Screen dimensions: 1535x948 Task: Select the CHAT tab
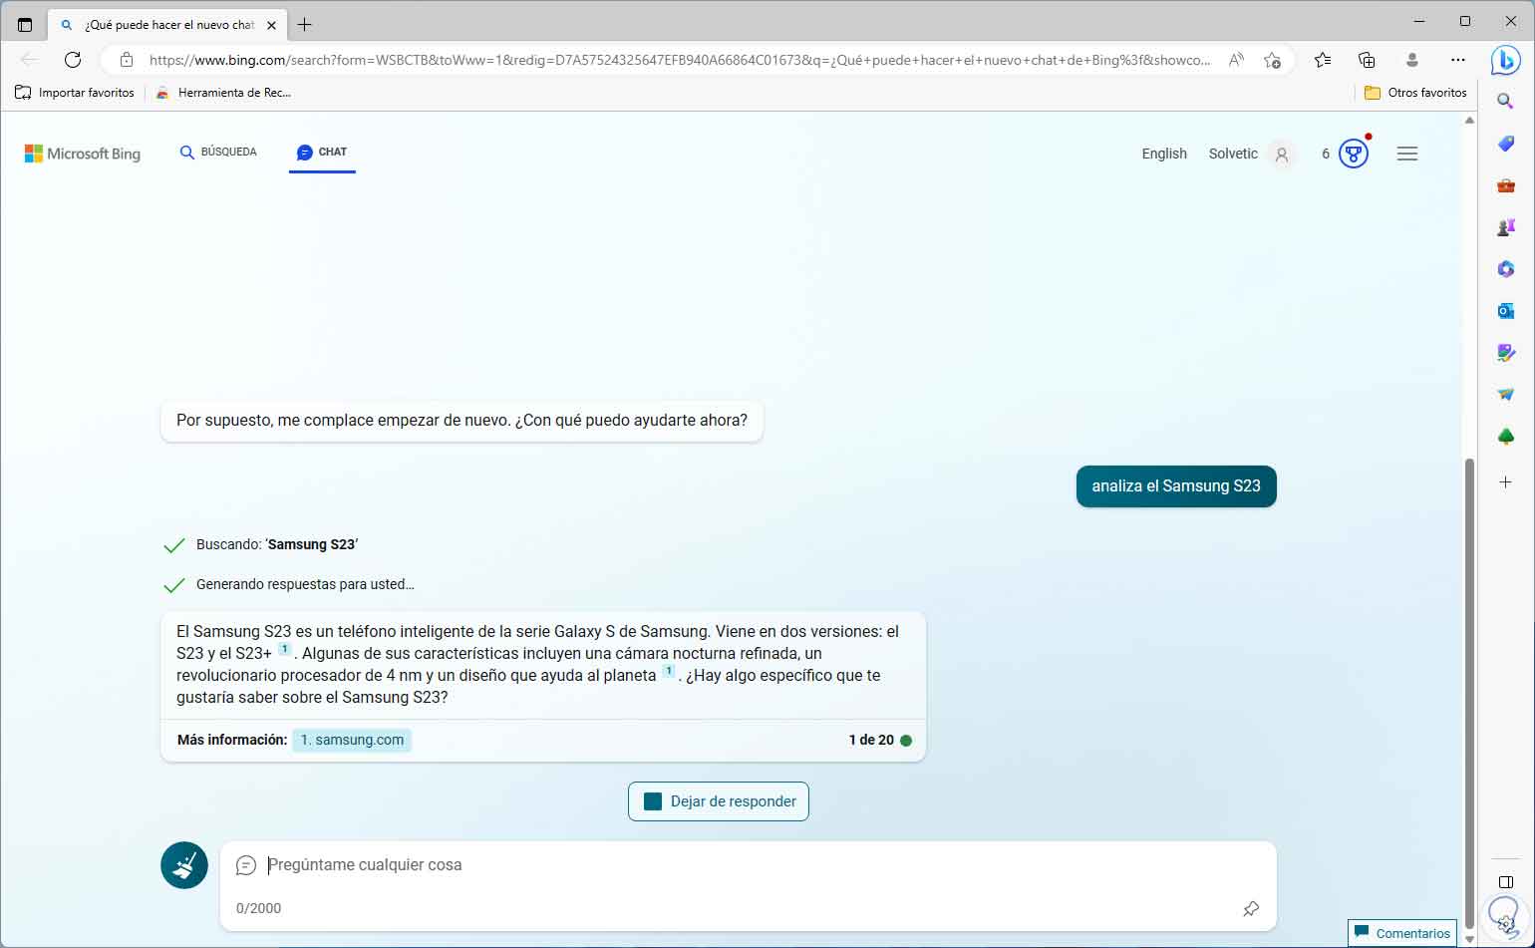pyautogui.click(x=322, y=153)
